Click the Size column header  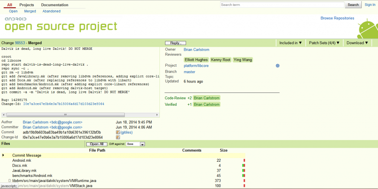pos(223,150)
